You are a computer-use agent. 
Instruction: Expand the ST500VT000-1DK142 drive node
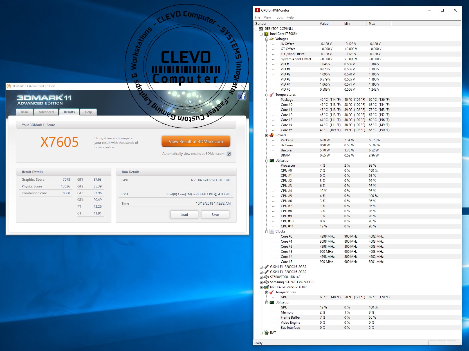pos(261,277)
